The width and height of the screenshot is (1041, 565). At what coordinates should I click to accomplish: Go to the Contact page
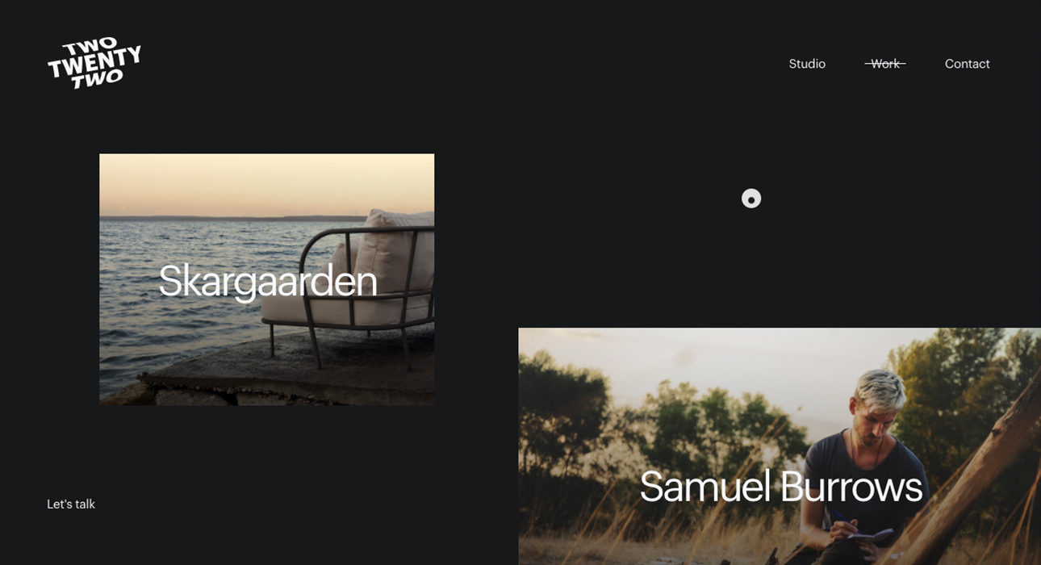(x=967, y=64)
